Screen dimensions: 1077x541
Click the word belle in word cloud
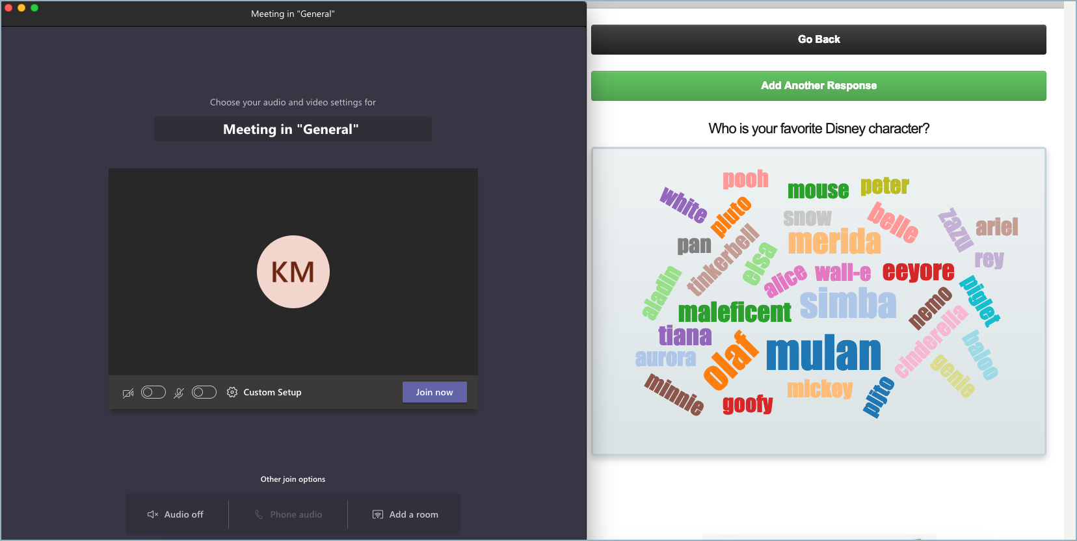point(893,222)
